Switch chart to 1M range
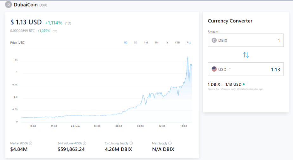Screen dimensions: 293x160 [146, 42]
